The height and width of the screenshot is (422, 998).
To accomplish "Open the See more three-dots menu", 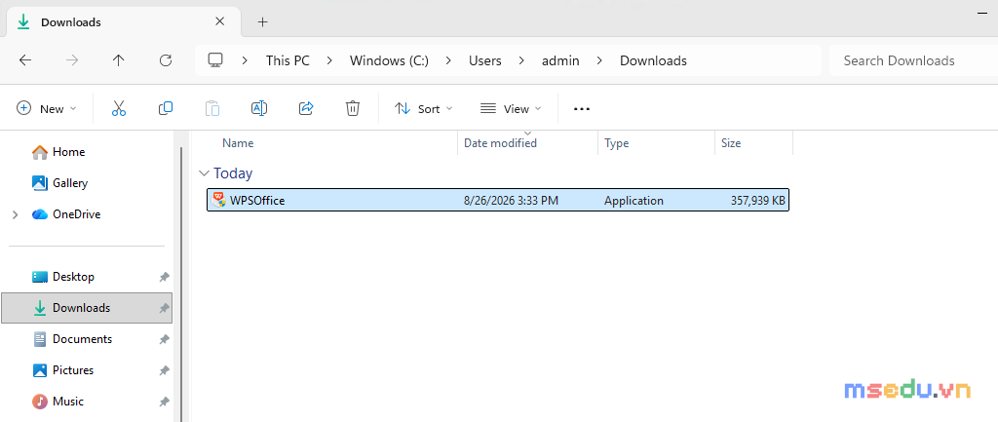I will pos(582,109).
